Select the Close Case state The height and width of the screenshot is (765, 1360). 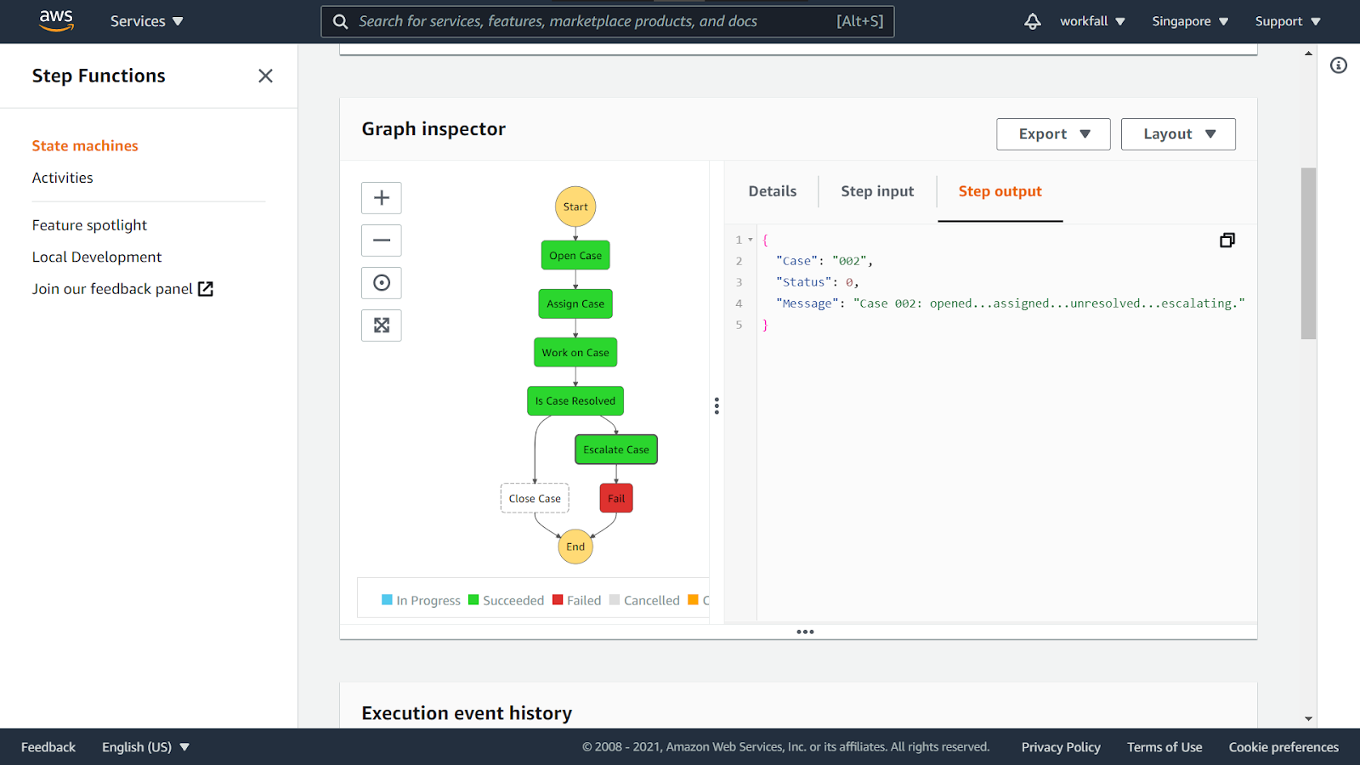535,498
